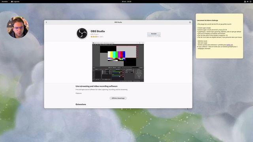Open the OBS Studio screenshot preview
Image resolution: width=253 pixels, height=142 pixels.
click(x=118, y=62)
